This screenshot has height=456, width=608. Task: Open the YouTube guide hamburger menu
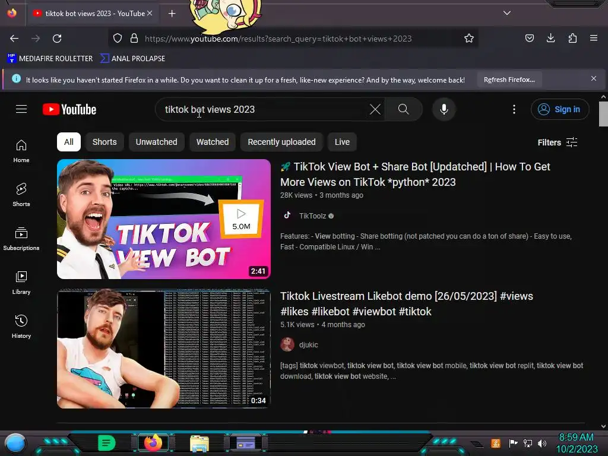21,109
